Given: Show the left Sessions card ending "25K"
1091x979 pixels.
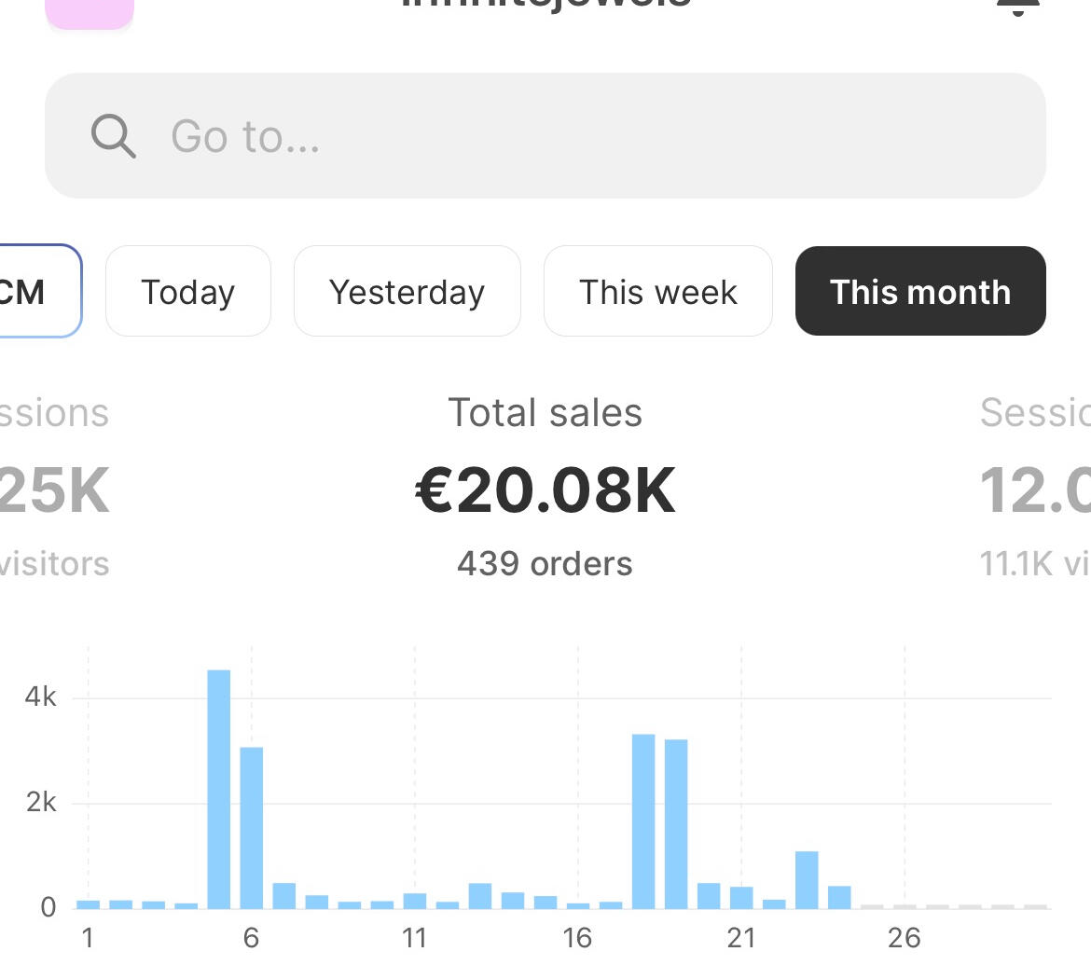Looking at the screenshot, I should point(54,491).
